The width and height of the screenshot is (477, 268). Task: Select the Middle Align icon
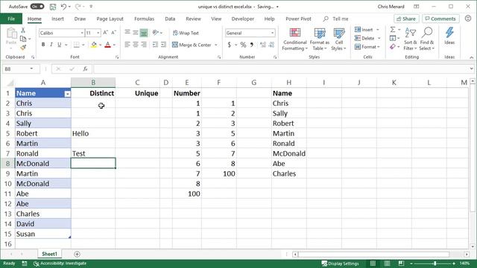(x=136, y=33)
